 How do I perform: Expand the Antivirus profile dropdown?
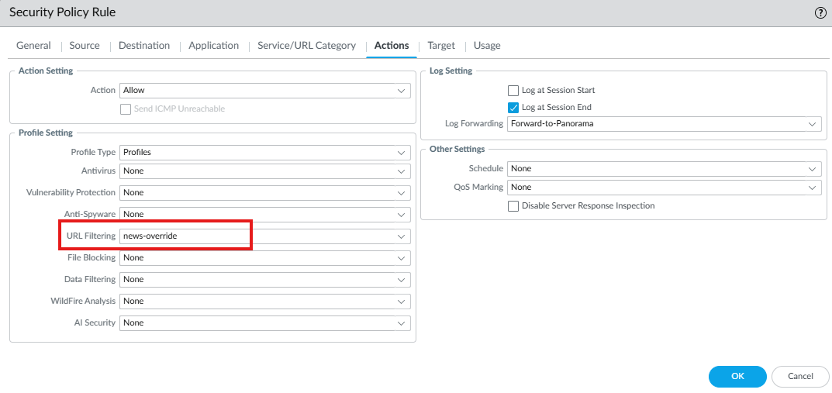(264, 171)
